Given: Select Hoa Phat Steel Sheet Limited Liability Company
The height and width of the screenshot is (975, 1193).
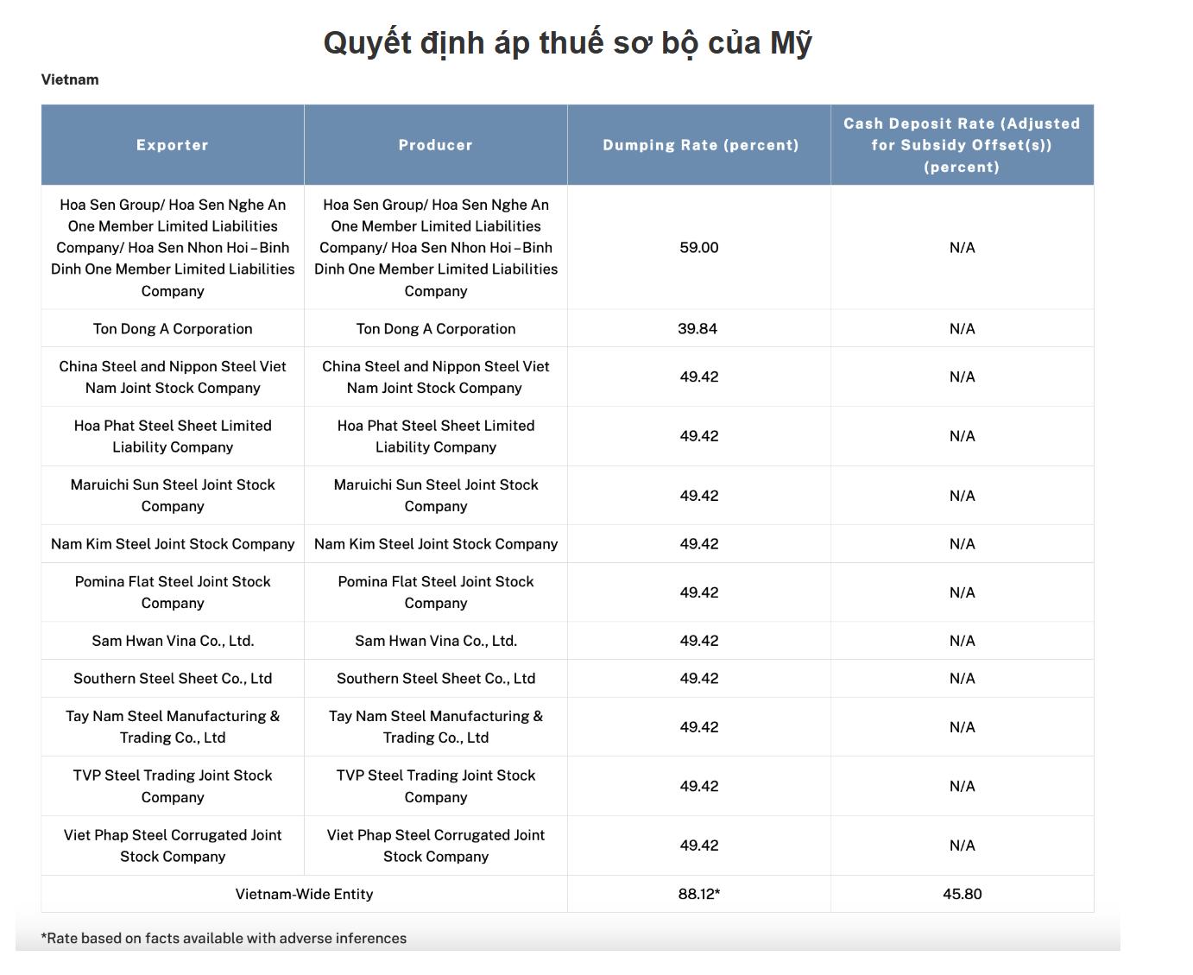Looking at the screenshot, I should point(172,436).
